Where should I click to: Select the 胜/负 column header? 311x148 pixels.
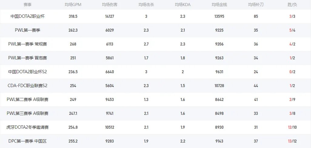pyautogui.click(x=292, y=5)
